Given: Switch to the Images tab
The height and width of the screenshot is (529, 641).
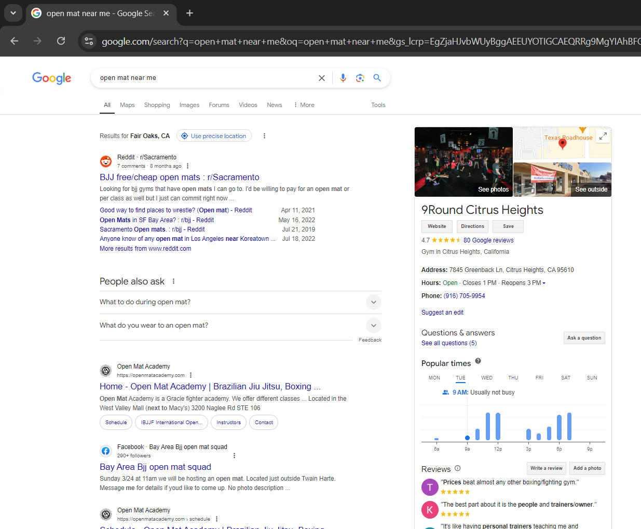Looking at the screenshot, I should (x=189, y=105).
